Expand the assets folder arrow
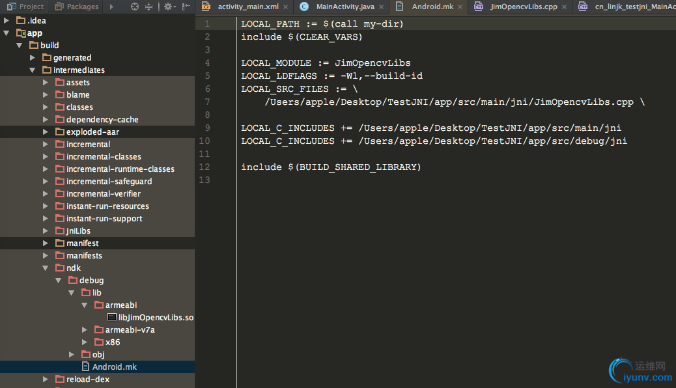Viewport: 676px width, 388px height. point(46,82)
